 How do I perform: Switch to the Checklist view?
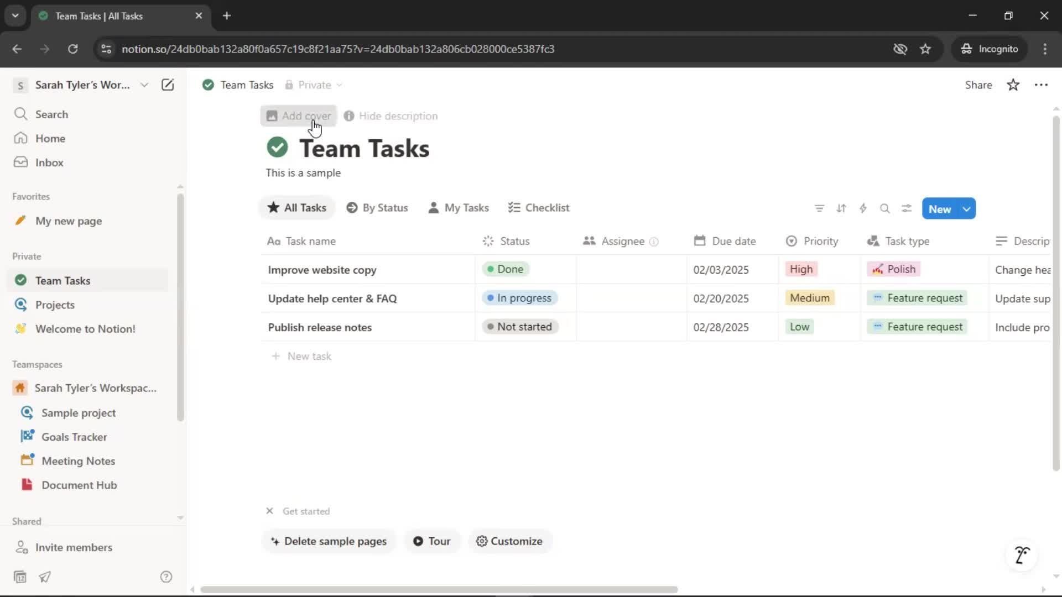[x=539, y=208]
